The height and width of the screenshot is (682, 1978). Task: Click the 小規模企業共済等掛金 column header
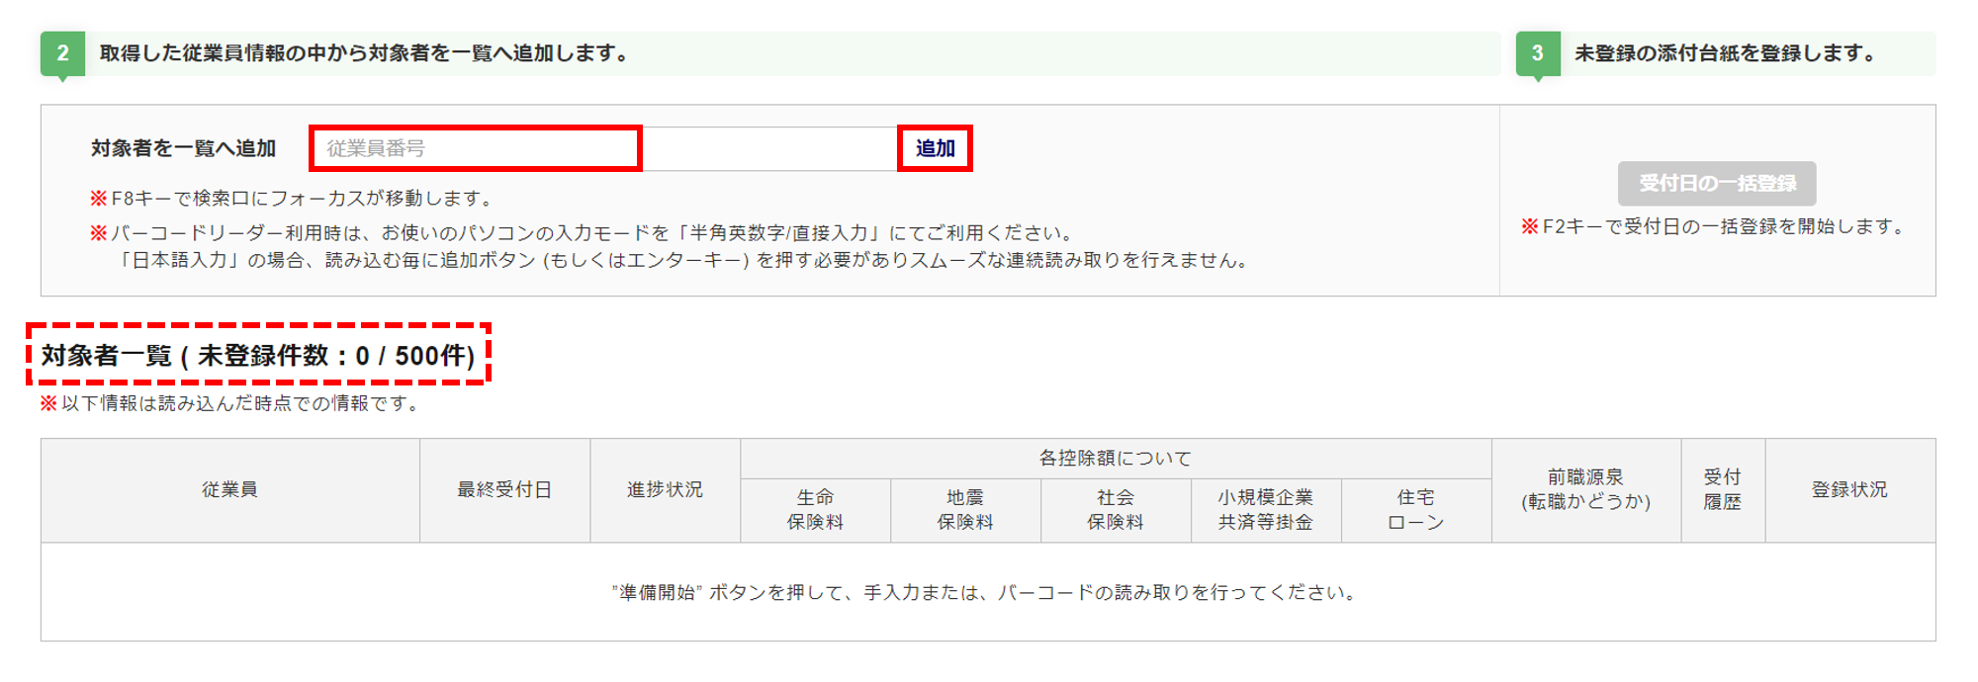click(1266, 510)
